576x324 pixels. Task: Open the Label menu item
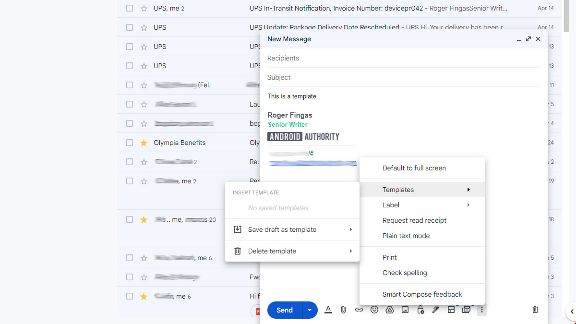click(x=422, y=205)
